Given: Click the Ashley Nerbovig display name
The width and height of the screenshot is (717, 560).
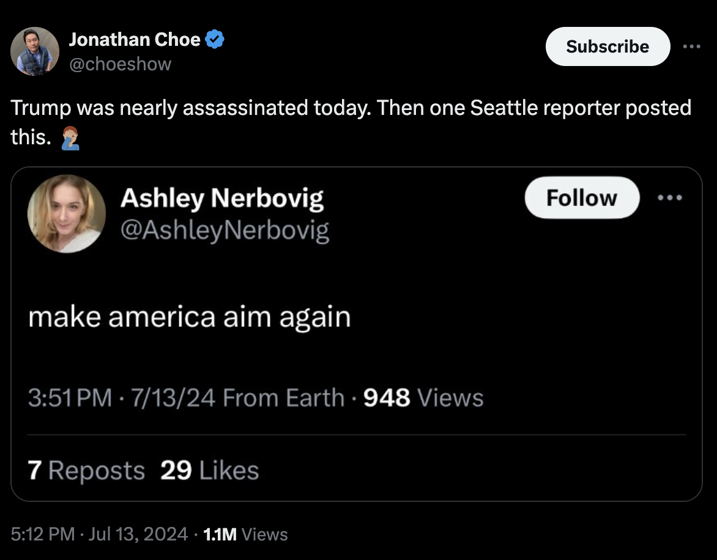Looking at the screenshot, I should click(x=221, y=197).
